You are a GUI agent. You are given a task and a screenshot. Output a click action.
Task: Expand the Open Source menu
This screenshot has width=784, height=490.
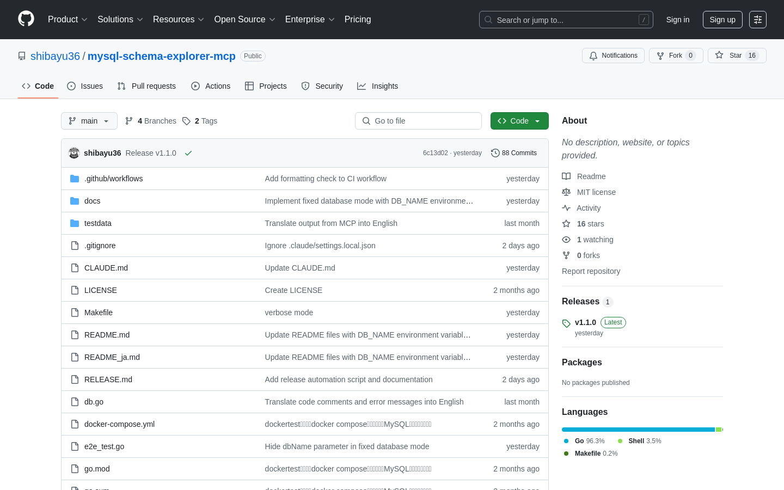coord(245,20)
